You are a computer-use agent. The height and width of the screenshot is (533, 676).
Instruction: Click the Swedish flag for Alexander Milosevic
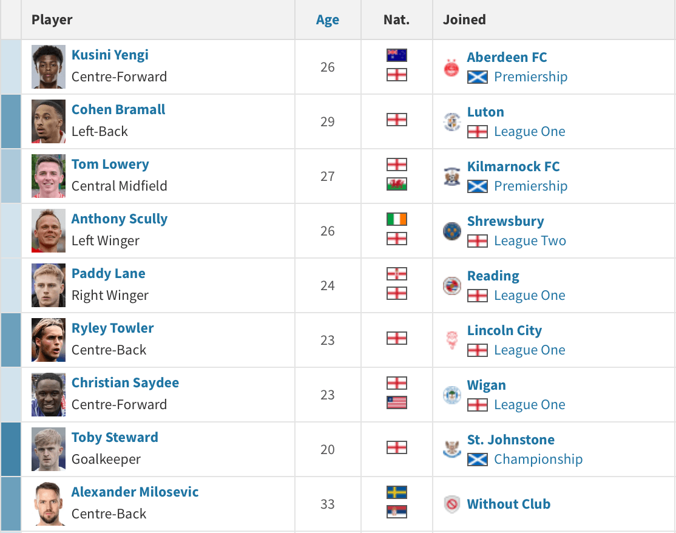pyautogui.click(x=397, y=492)
